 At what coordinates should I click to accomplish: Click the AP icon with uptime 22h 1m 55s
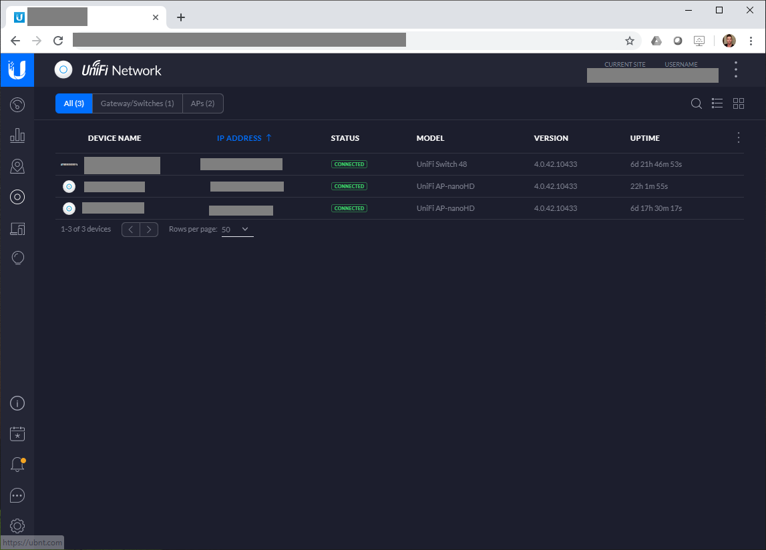pyautogui.click(x=69, y=187)
